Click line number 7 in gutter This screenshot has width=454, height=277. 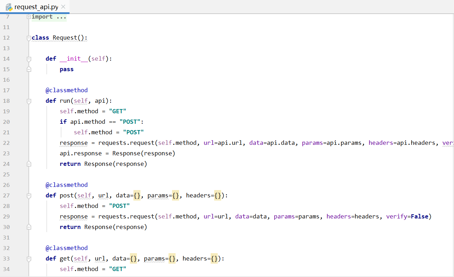pyautogui.click(x=8, y=17)
